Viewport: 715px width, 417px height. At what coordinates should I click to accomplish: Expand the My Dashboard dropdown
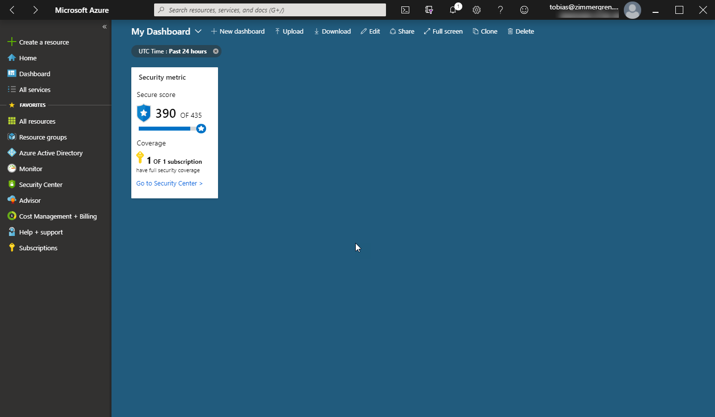[198, 31]
